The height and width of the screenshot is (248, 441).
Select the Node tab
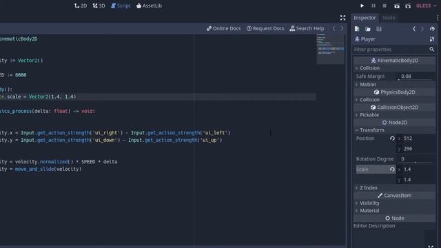[x=389, y=18]
